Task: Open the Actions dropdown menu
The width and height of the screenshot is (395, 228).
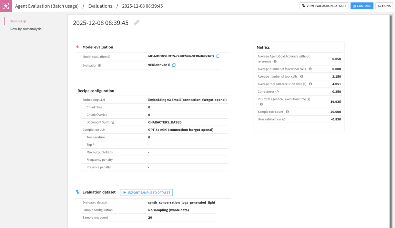Action: (x=384, y=6)
